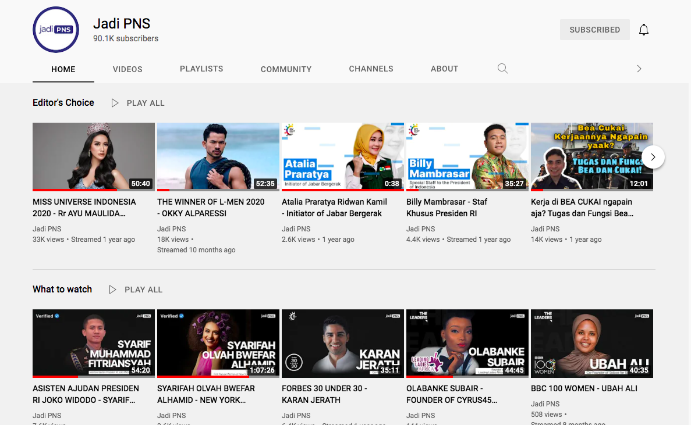Click Jadi PNS link under Bea Cukai video
691x425 pixels.
coord(545,228)
